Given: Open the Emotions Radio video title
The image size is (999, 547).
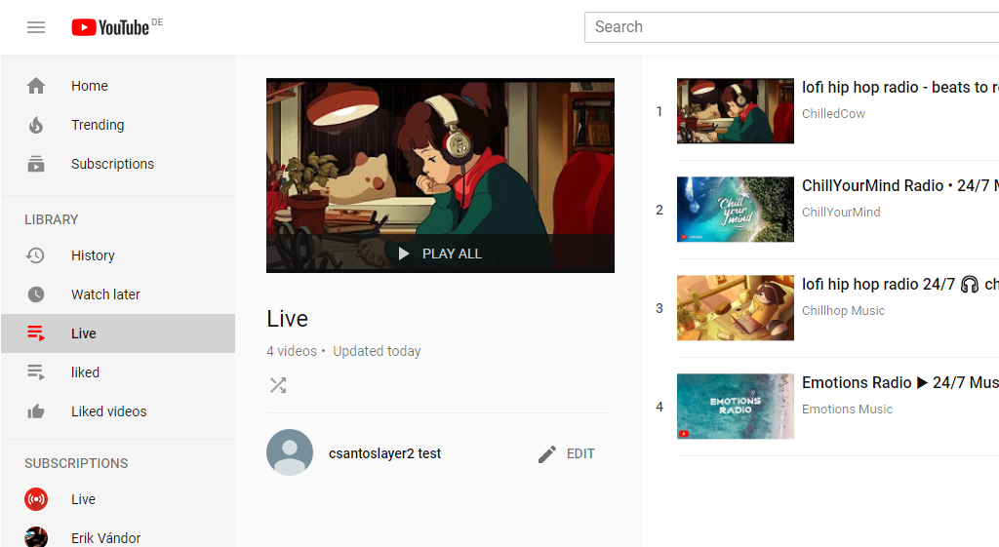Looking at the screenshot, I should coord(898,383).
